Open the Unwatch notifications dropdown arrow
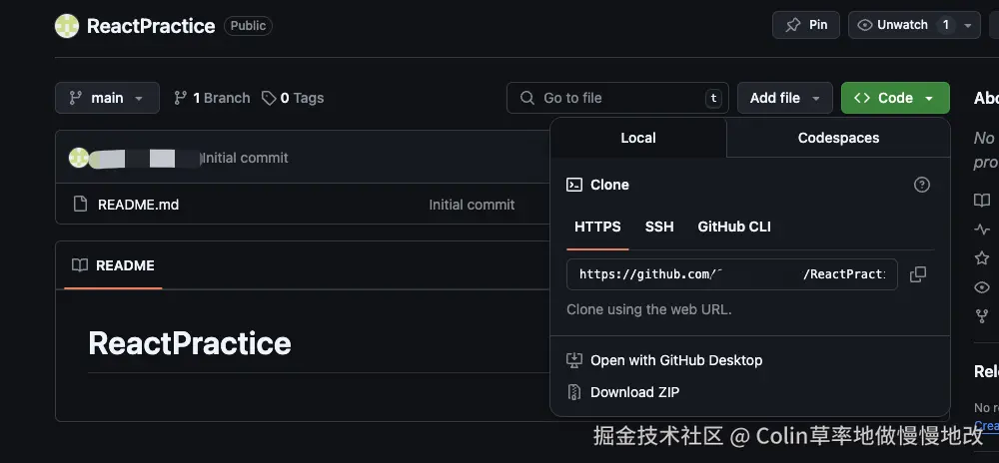Screen dimensions: 999x463 point(968,25)
